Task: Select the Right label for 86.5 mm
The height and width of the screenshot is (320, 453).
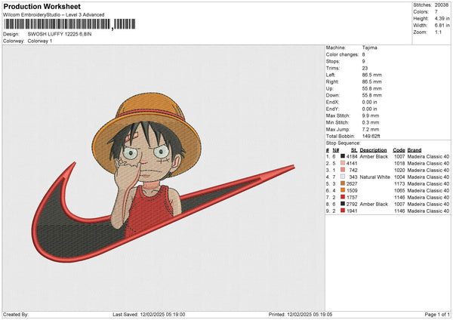Action: coord(332,82)
